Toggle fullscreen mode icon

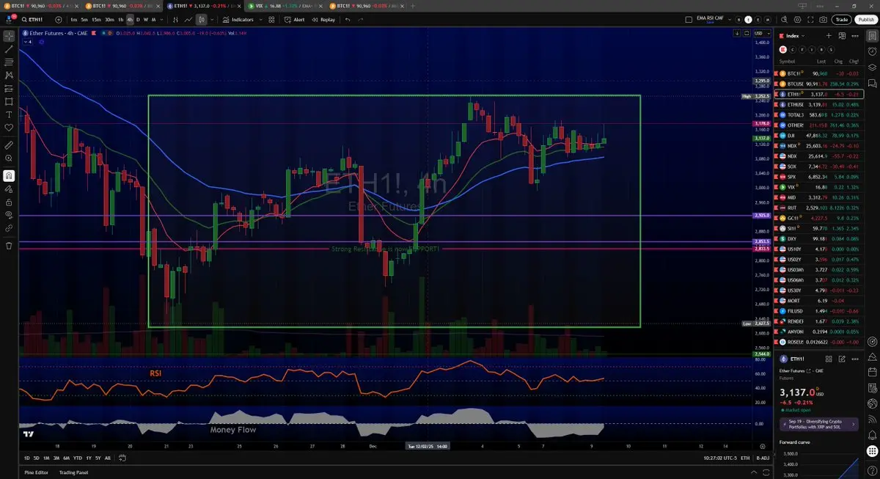pos(810,20)
